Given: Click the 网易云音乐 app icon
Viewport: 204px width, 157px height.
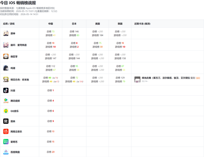Looking at the screenshot, I should point(6,131).
